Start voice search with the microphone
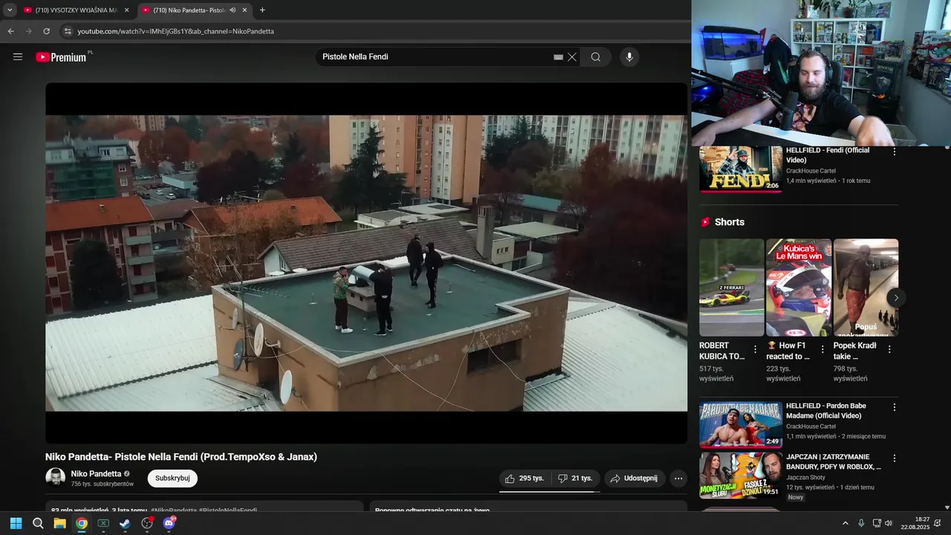 629,57
